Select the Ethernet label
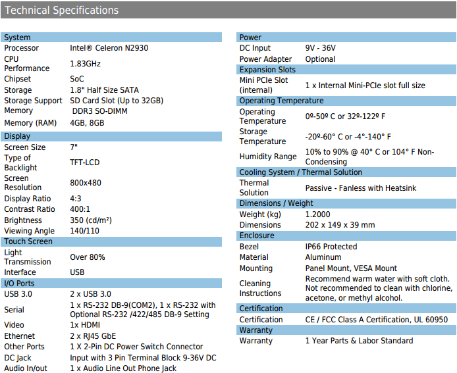 tap(19, 336)
